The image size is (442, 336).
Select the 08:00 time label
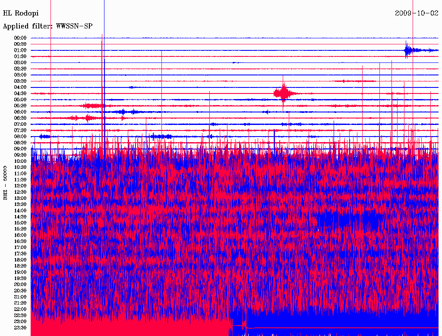tap(20, 137)
